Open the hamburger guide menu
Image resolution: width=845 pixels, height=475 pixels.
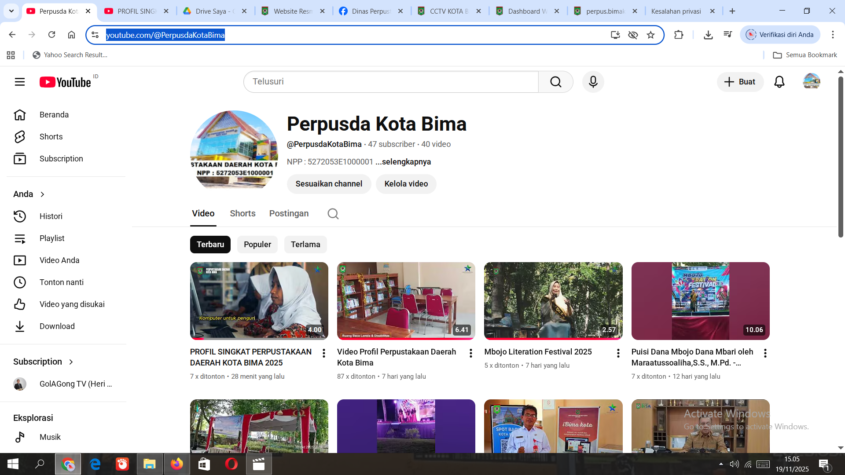point(20,82)
